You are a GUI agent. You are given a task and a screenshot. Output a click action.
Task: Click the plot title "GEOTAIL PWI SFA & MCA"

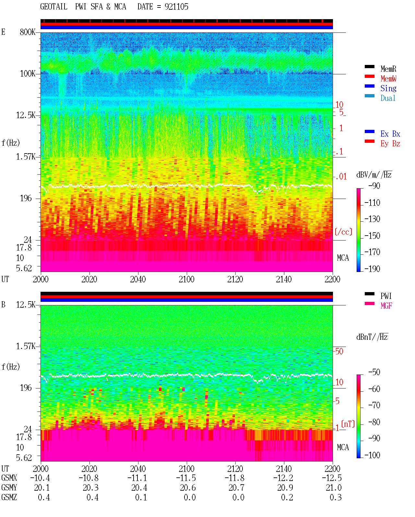click(x=83, y=7)
